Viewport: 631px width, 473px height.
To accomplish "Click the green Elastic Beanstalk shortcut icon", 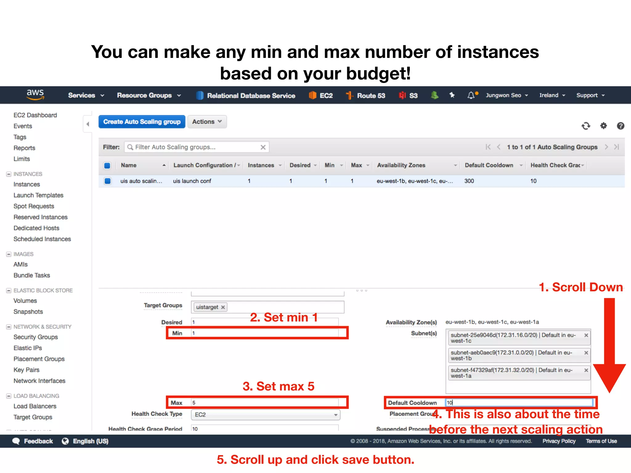I will pyautogui.click(x=434, y=95).
